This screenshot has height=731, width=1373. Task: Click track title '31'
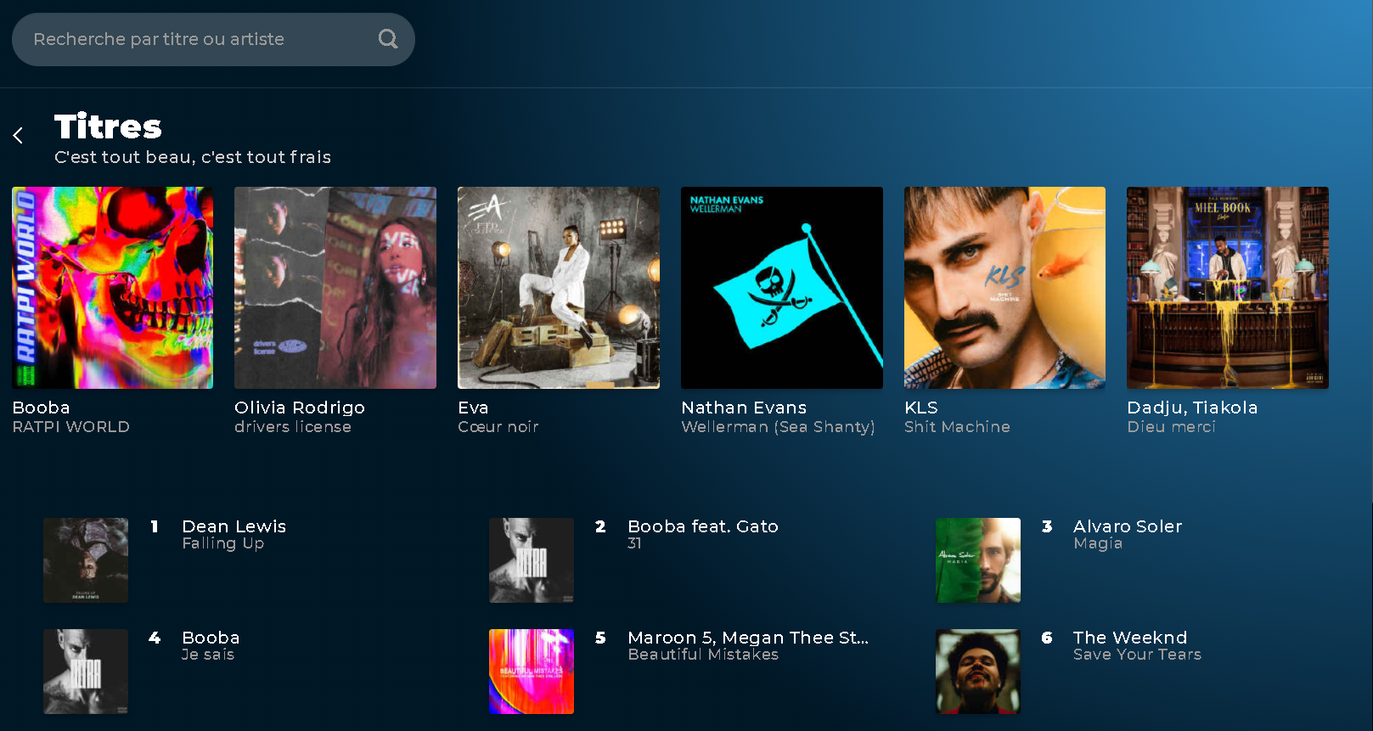point(634,543)
